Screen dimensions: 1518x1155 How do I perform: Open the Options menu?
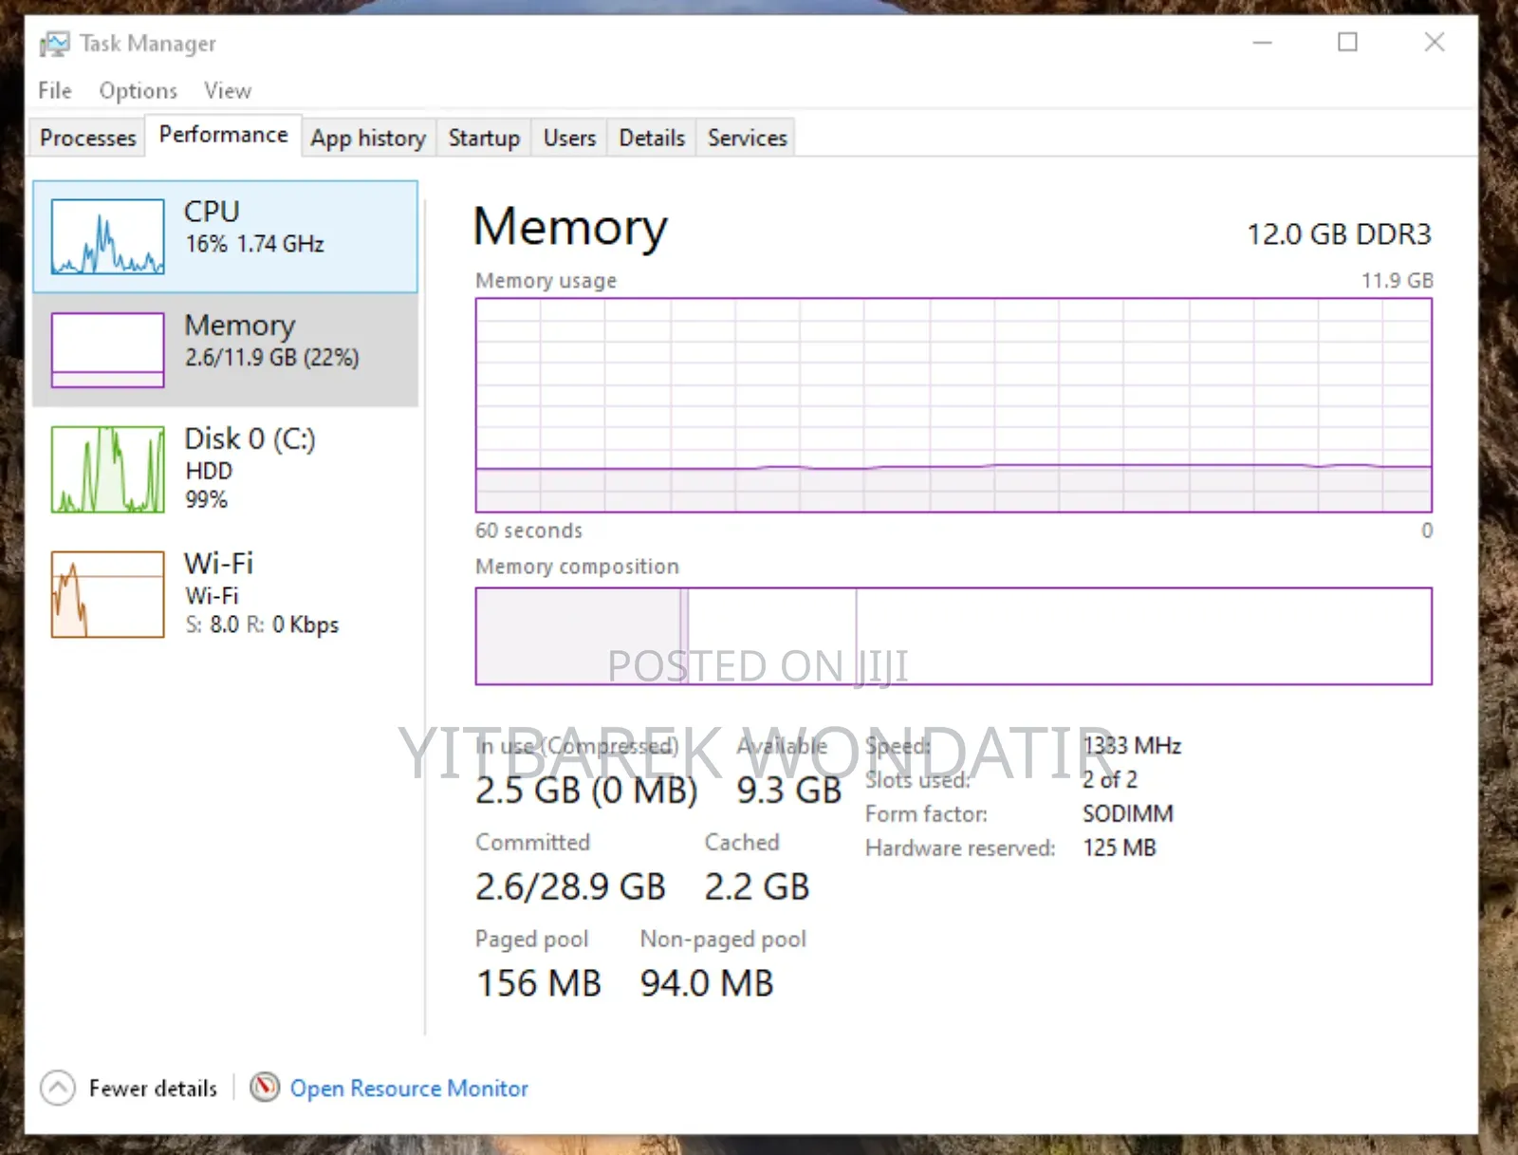138,90
